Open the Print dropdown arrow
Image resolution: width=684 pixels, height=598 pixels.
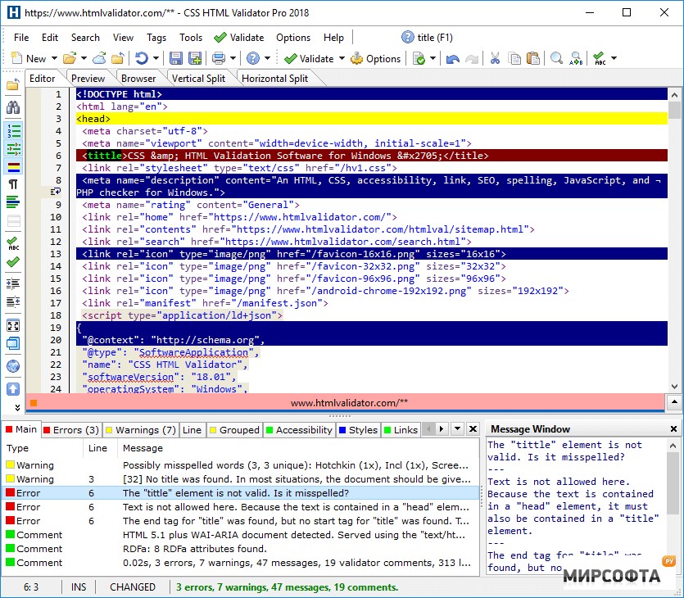point(233,58)
